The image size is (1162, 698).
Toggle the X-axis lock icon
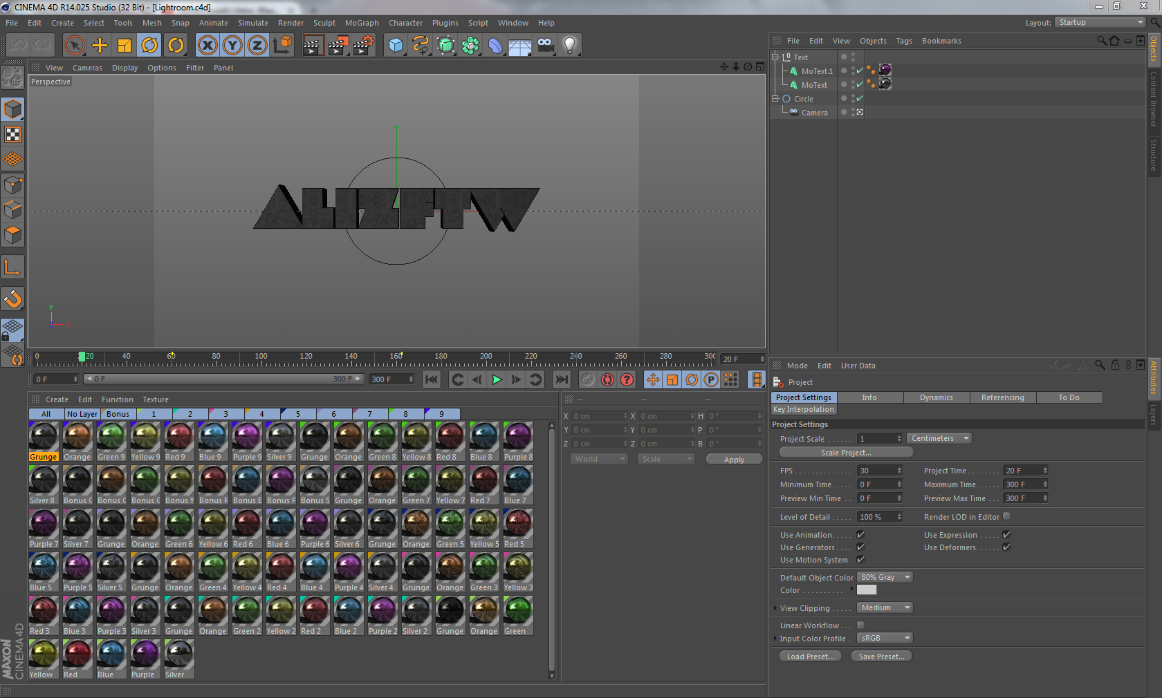(x=207, y=46)
